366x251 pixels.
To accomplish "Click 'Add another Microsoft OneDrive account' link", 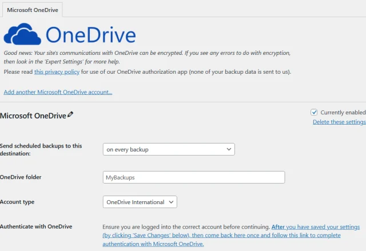I will point(58,92).
